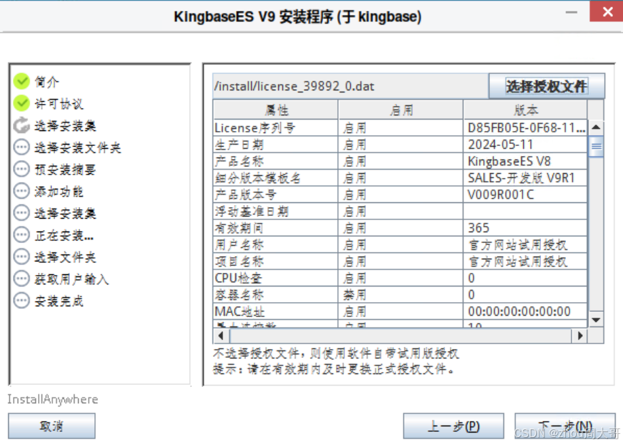623x444 pixels.
Task: Select the KingbaseES V8 cell
Action: tap(525, 162)
